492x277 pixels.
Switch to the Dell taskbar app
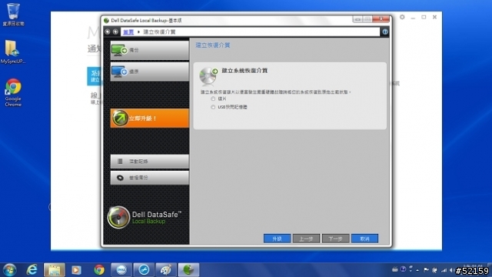pos(121,270)
